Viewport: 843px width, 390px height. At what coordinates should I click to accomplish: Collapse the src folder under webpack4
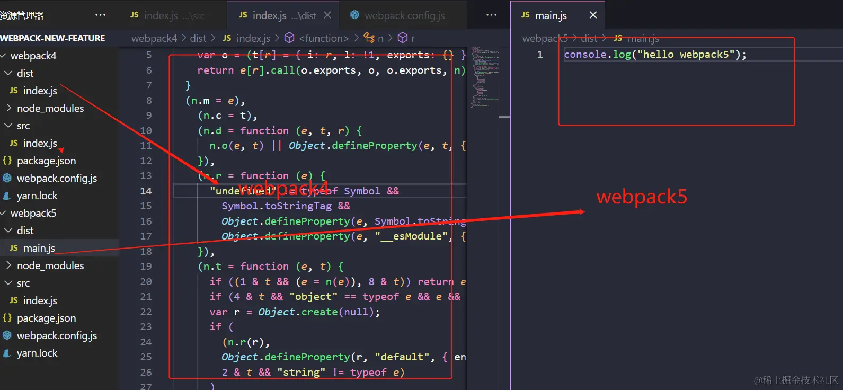(8, 126)
